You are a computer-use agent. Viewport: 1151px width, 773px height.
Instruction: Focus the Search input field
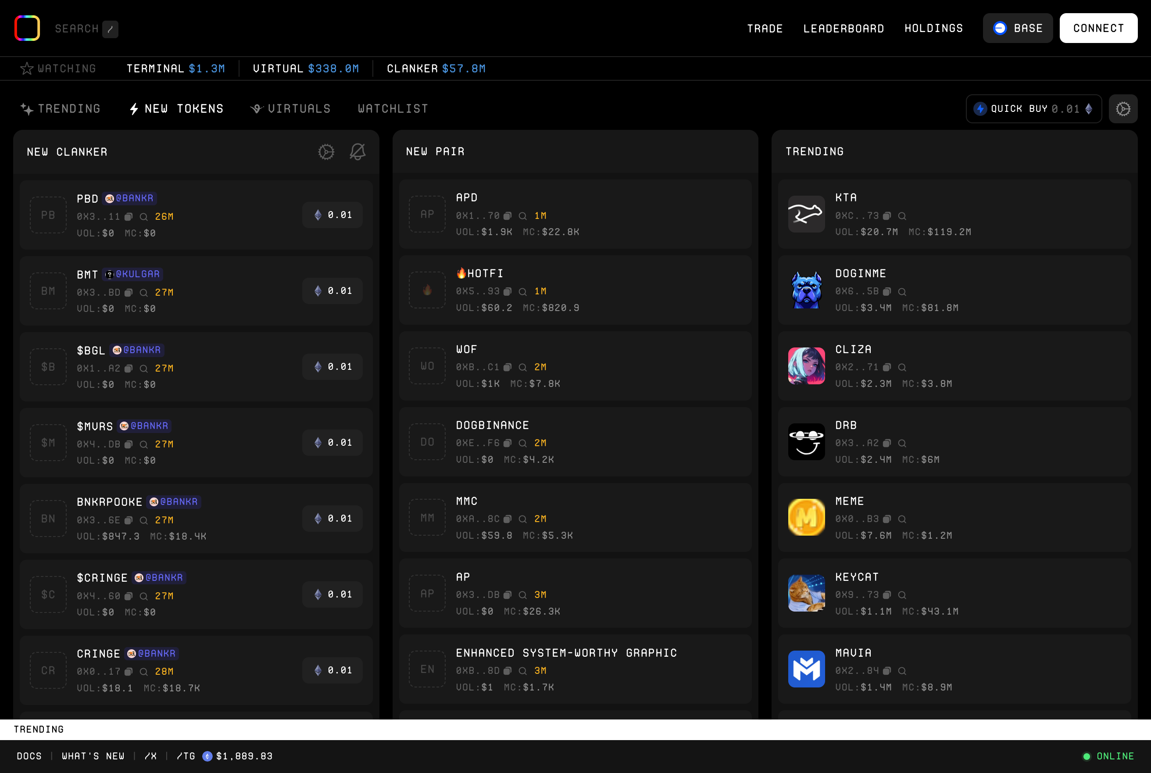click(77, 29)
